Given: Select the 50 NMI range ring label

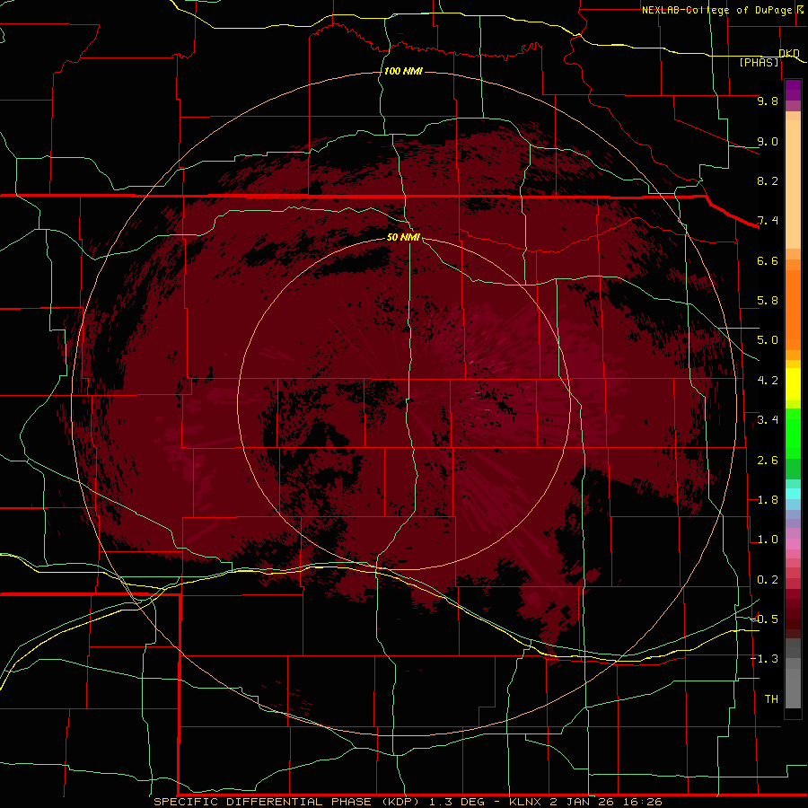Looking at the screenshot, I should click(403, 237).
